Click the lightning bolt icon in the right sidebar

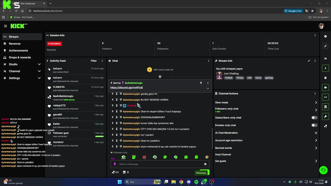point(325,68)
